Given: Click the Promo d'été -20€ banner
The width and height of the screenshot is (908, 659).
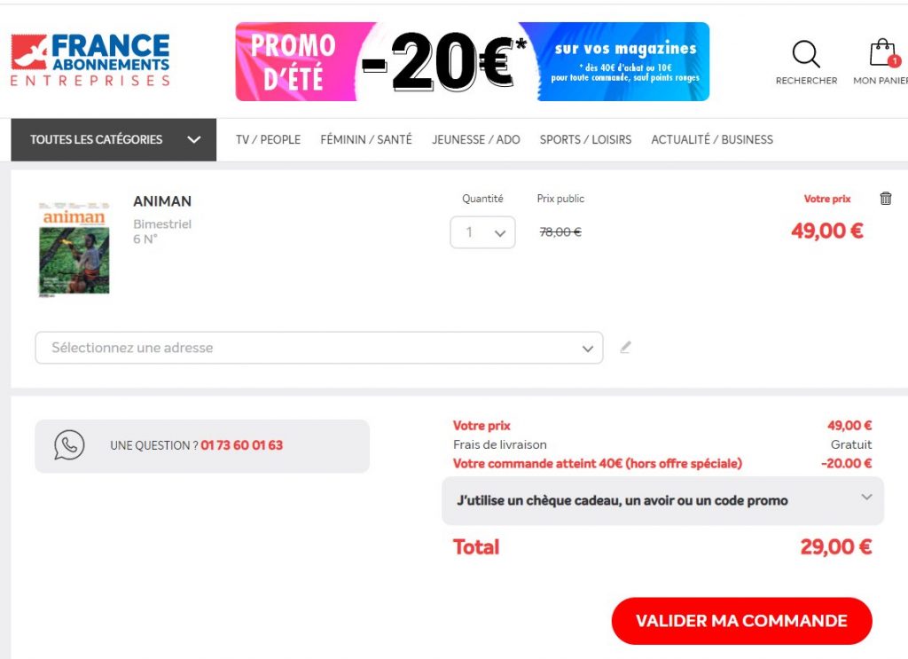Looking at the screenshot, I should click(472, 62).
